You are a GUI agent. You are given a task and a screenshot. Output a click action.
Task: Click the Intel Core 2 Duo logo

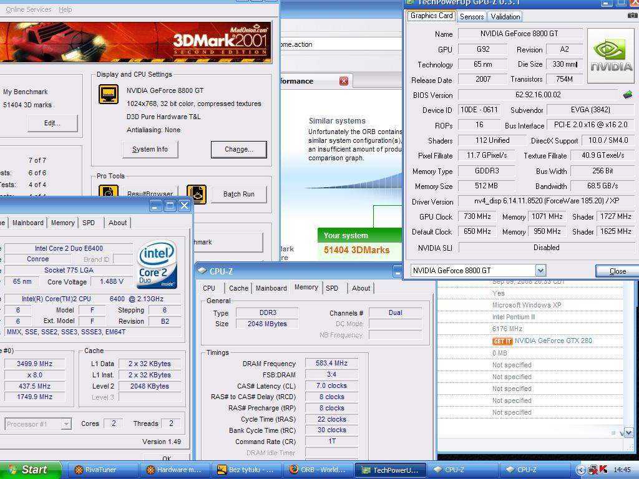pos(157,264)
